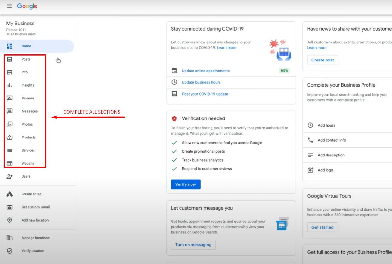Click Verify location in the sidebar
Viewport: 392px width, 264px height.
click(x=33, y=251)
